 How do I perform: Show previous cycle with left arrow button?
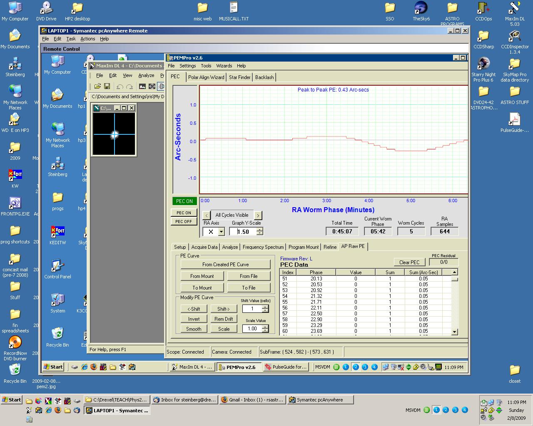(x=206, y=215)
